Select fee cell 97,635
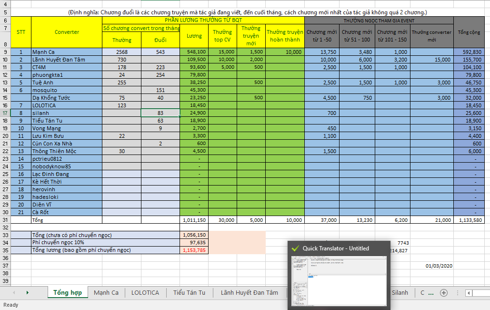 coord(194,243)
